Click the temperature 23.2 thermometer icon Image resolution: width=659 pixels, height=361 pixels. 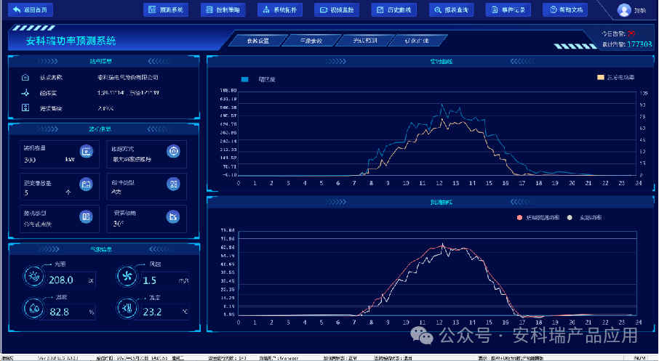point(127,308)
